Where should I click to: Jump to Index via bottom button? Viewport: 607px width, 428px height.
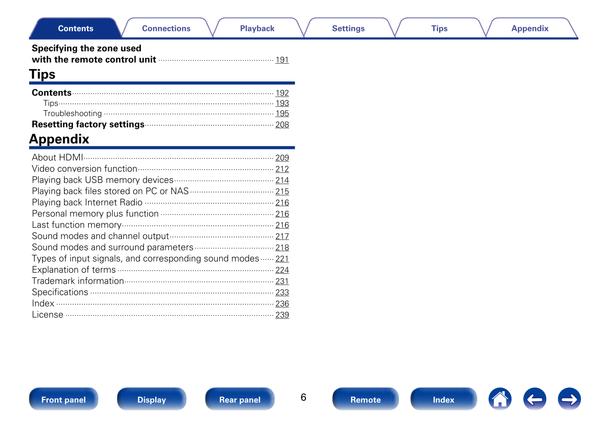click(444, 400)
